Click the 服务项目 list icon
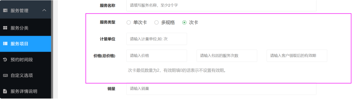 tap(5, 44)
